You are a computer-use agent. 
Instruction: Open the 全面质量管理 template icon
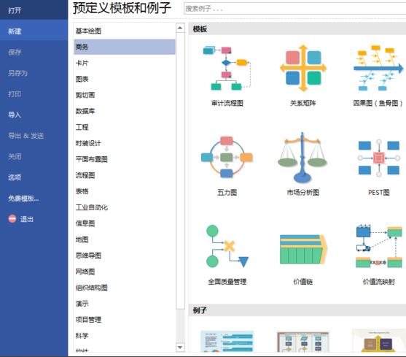tap(227, 246)
